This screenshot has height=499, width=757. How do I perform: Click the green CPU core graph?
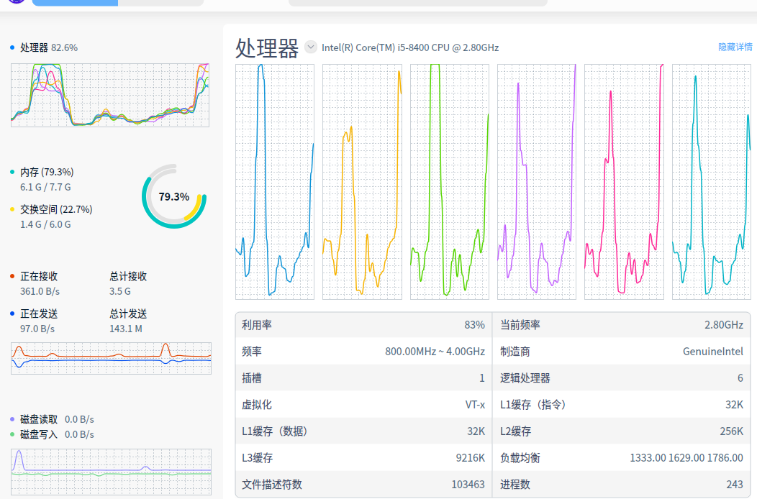point(450,181)
